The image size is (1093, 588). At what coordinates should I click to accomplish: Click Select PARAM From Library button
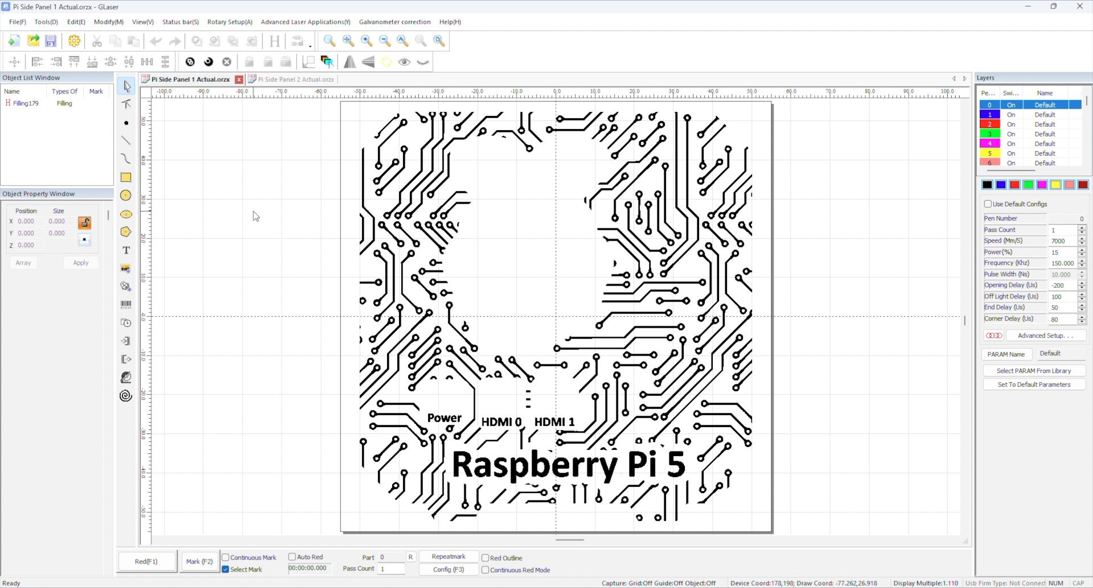(1033, 371)
